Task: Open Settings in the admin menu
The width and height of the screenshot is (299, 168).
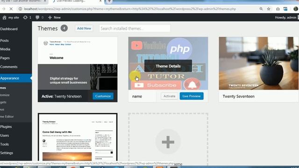Action: click(7, 153)
